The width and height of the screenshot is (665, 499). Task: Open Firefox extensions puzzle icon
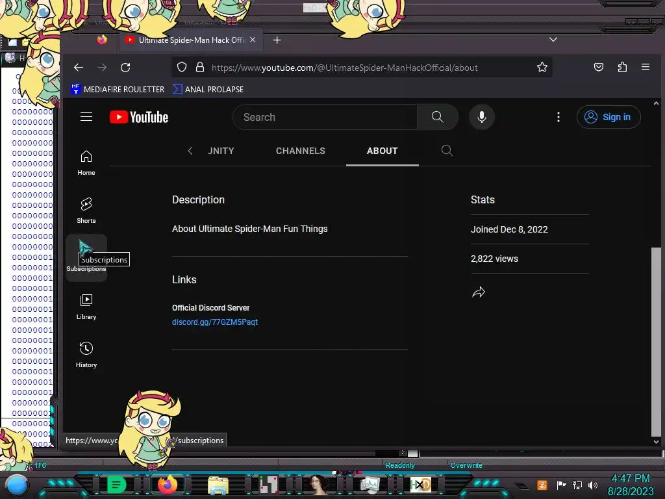click(622, 67)
